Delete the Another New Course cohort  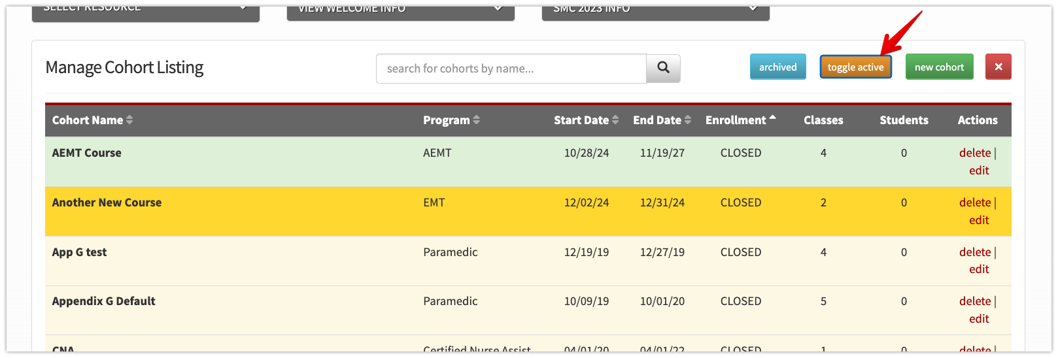975,203
